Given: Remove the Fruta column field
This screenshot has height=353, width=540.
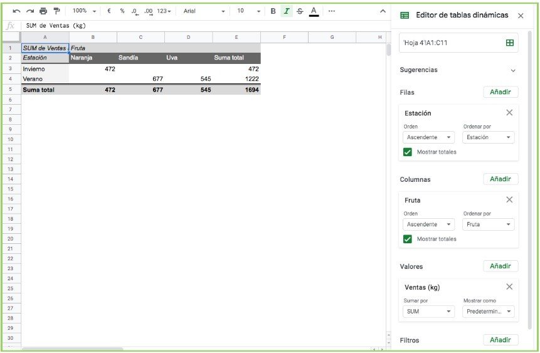Looking at the screenshot, I should pos(509,200).
